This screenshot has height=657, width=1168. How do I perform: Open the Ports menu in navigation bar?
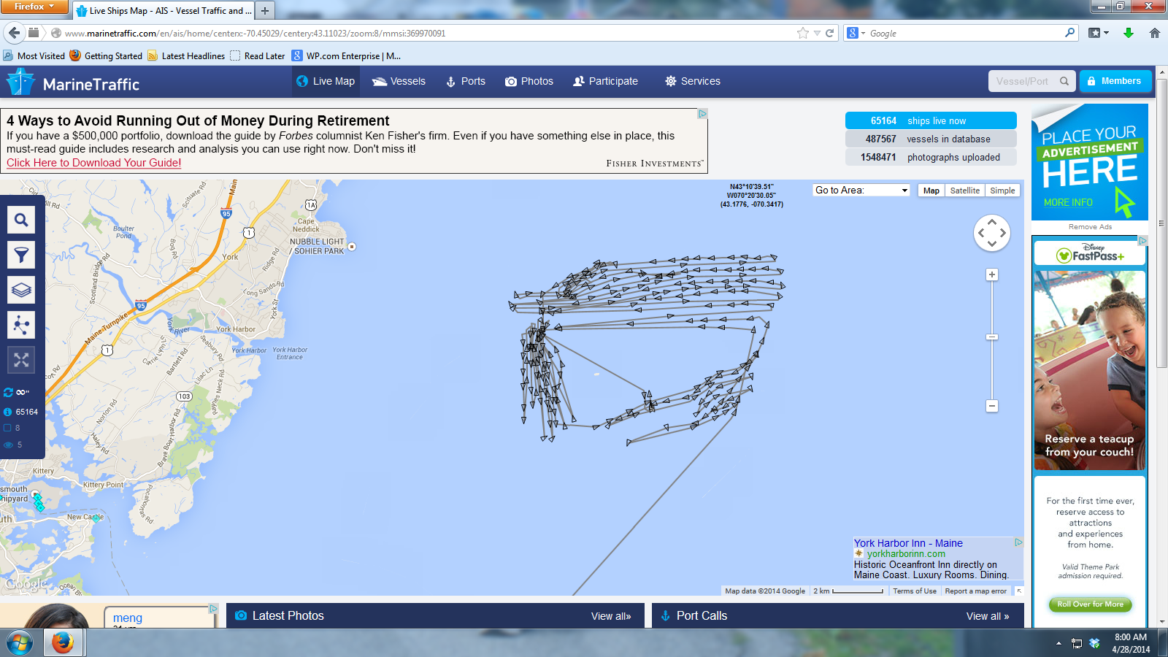(466, 82)
